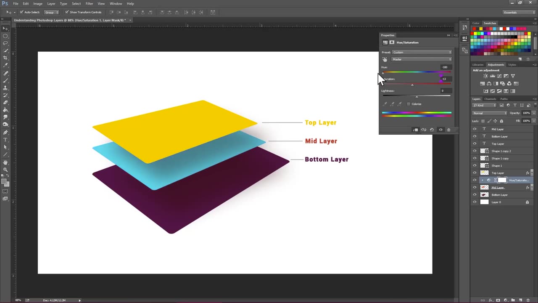Screen dimensions: 538x303
Task: Select the Eraser tool
Action: coord(5,102)
